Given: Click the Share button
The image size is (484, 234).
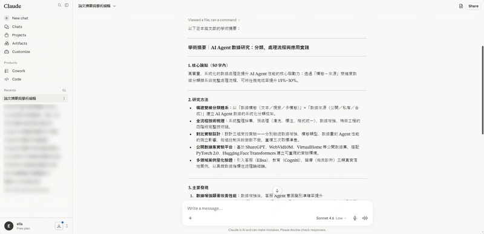Looking at the screenshot, I should point(473,6).
